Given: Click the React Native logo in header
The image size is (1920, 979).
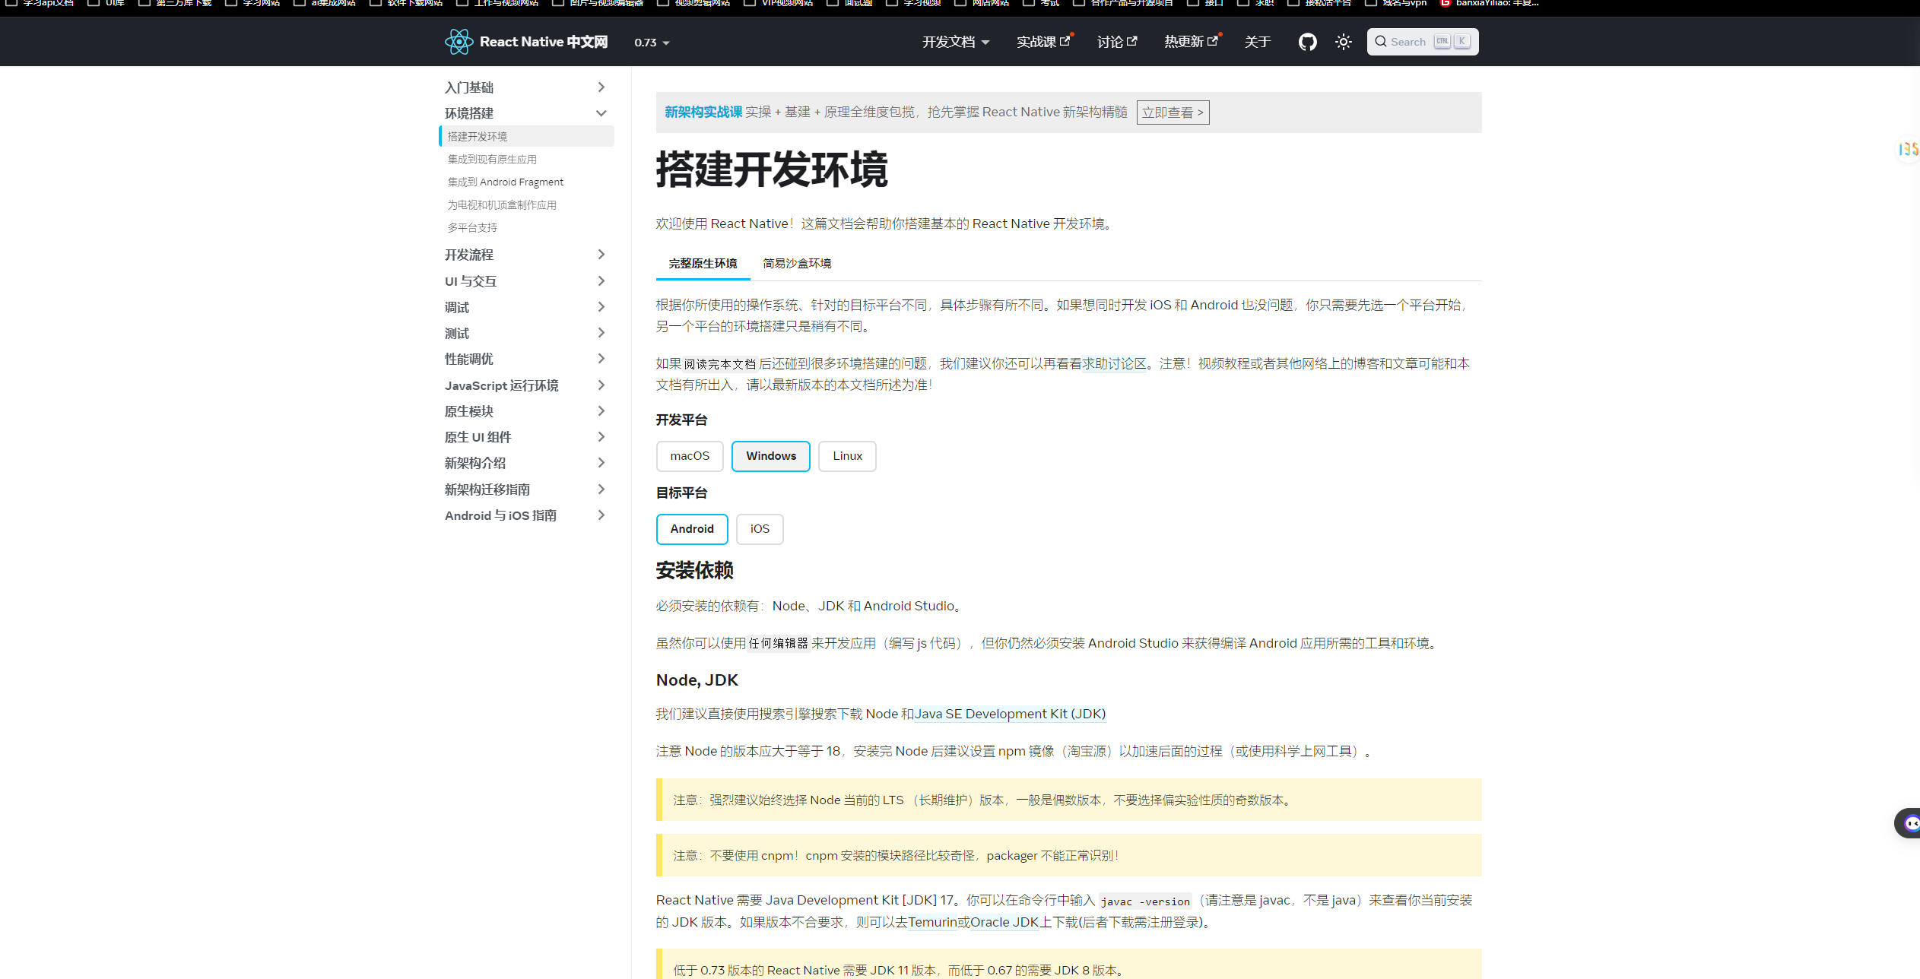Looking at the screenshot, I should click(x=459, y=42).
